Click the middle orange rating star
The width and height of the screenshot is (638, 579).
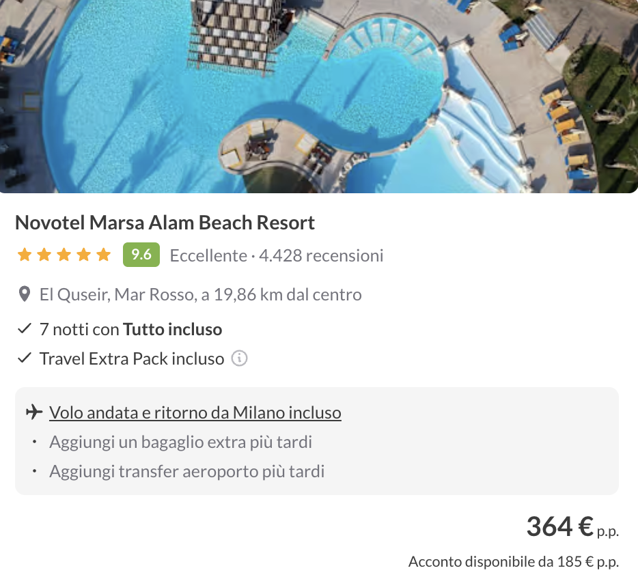(x=64, y=255)
